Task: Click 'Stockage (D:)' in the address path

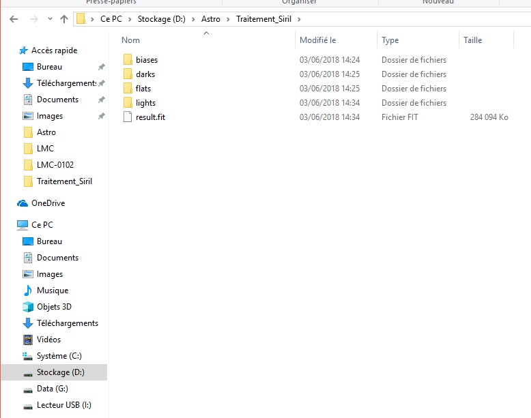Action: coord(162,19)
